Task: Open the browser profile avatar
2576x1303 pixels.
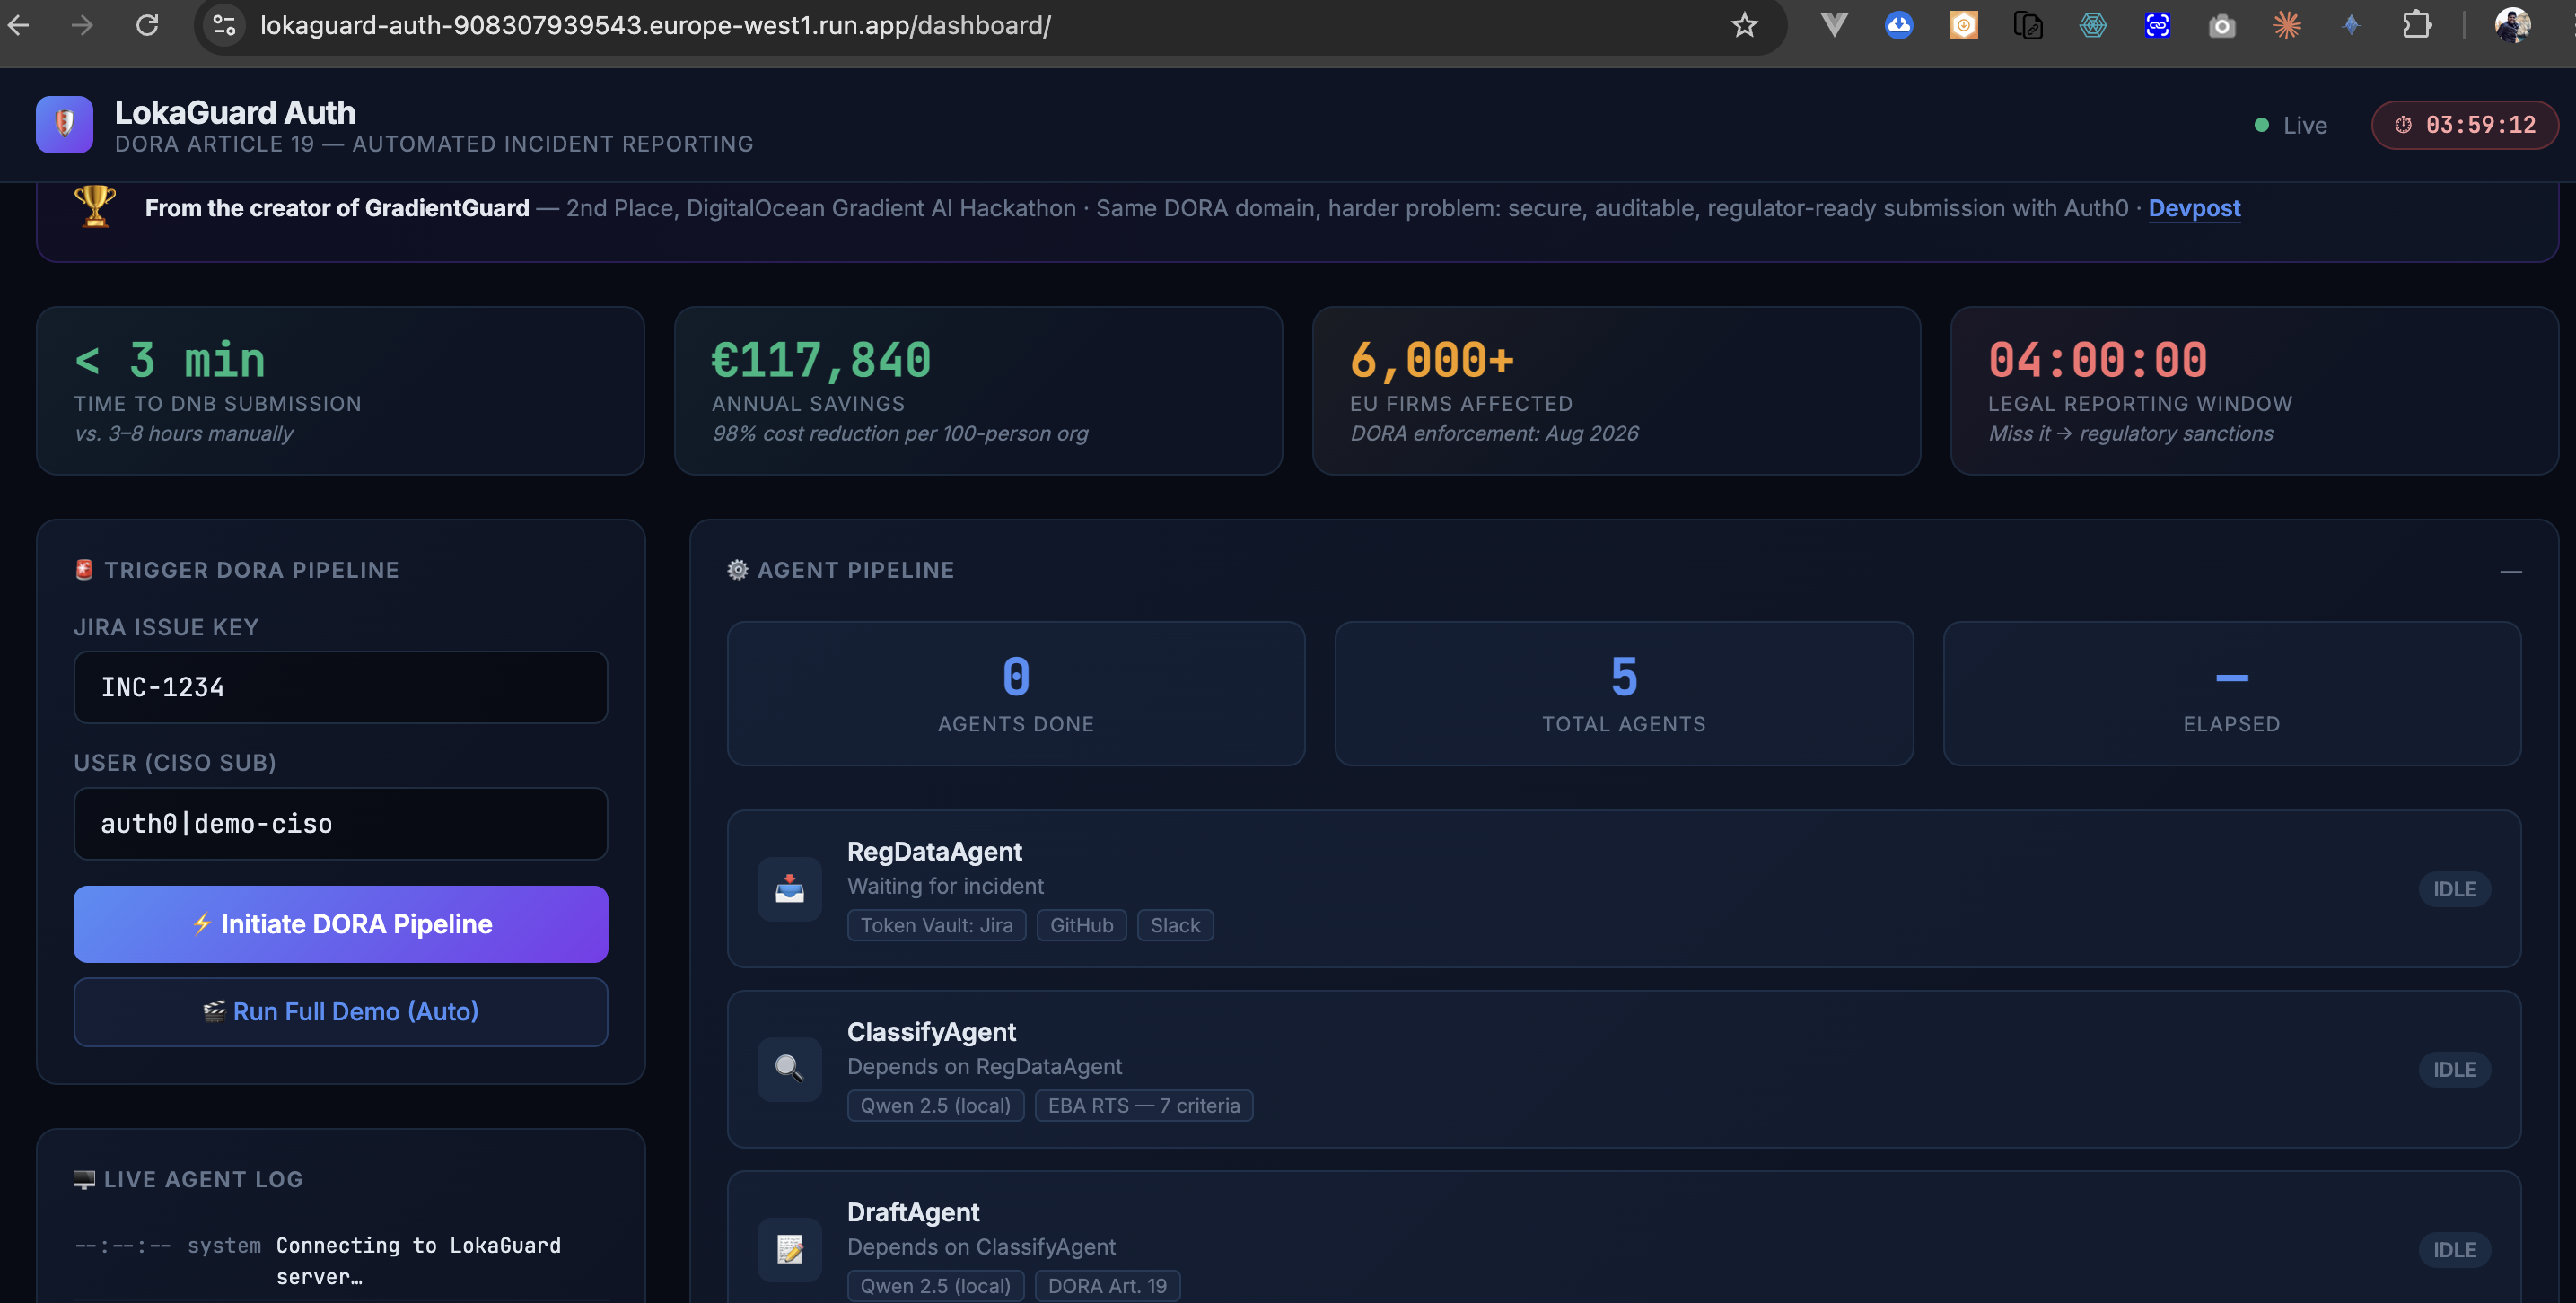Action: click(x=2511, y=25)
